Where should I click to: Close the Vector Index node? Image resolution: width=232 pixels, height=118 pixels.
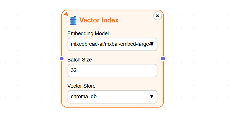(158, 16)
